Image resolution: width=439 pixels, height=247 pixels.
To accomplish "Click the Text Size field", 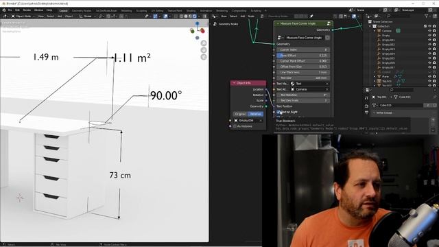I will click(x=303, y=78).
